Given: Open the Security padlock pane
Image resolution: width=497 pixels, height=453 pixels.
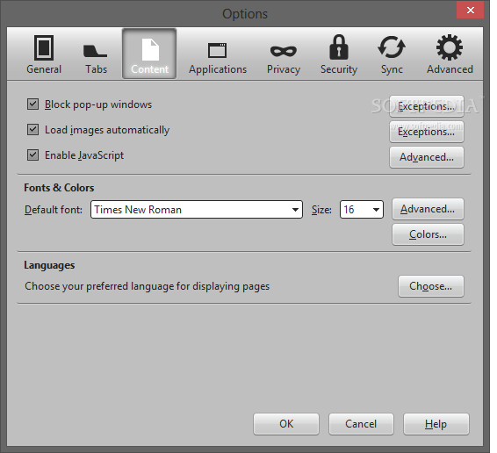Looking at the screenshot, I should click(x=339, y=54).
